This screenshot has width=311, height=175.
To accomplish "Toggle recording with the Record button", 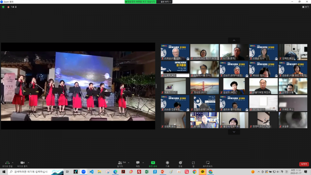I will click(167, 163).
